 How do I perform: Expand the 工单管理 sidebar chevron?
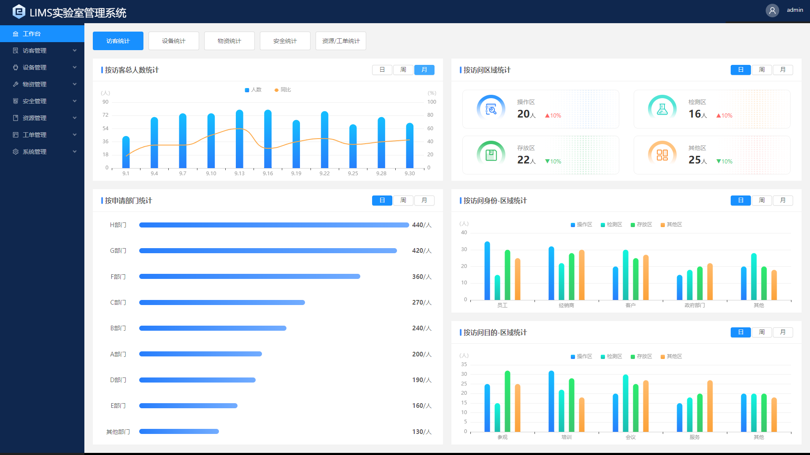(75, 135)
